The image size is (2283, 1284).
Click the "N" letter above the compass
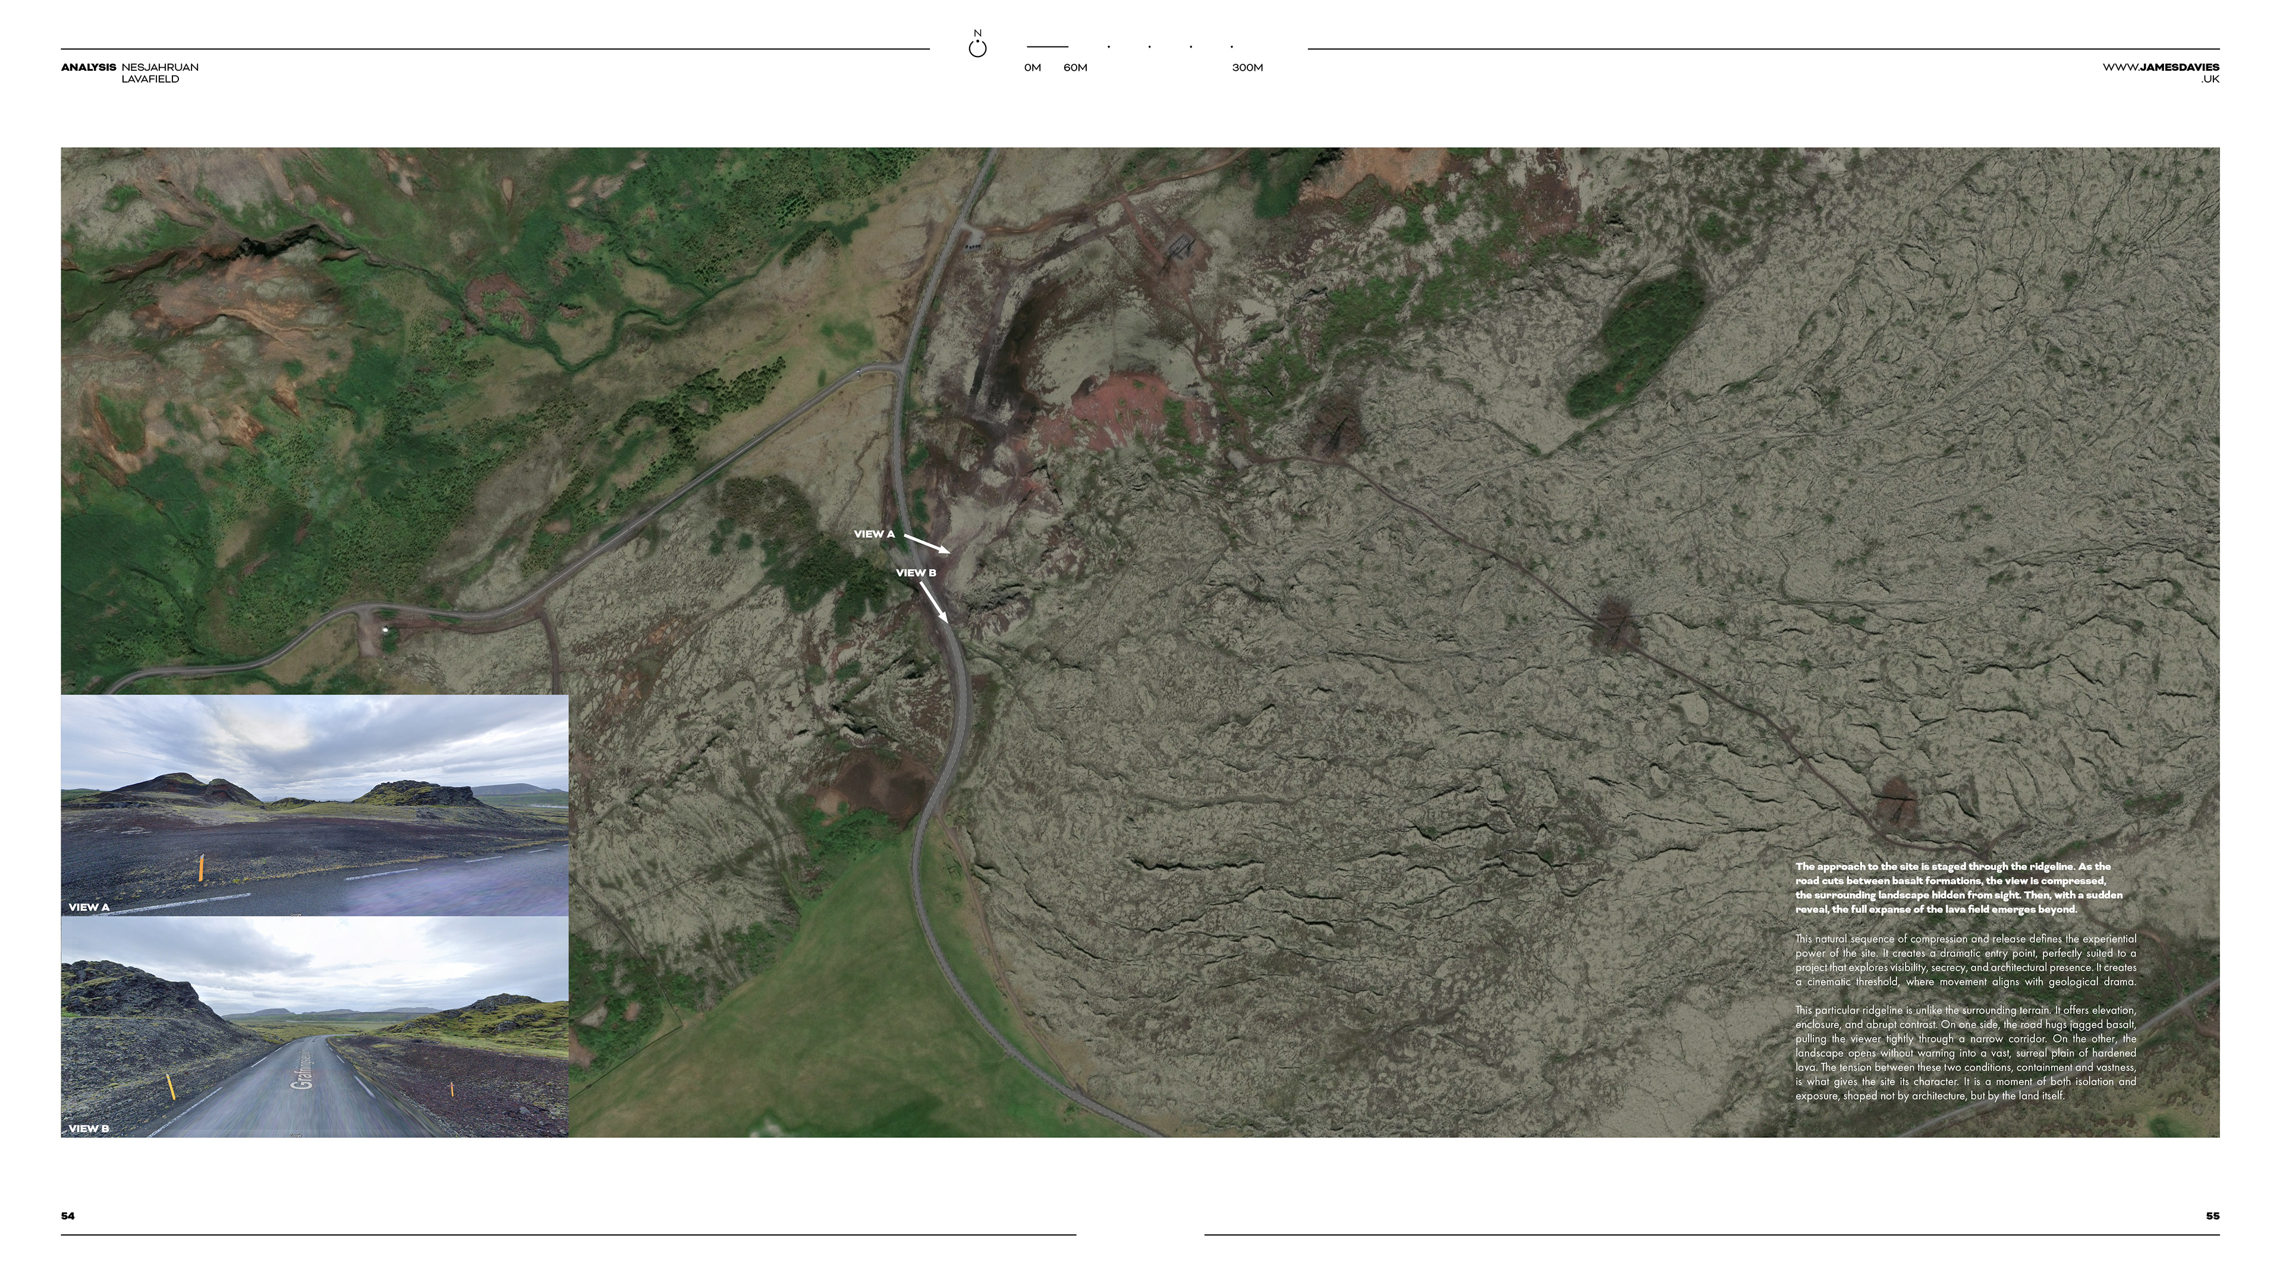pyautogui.click(x=977, y=33)
